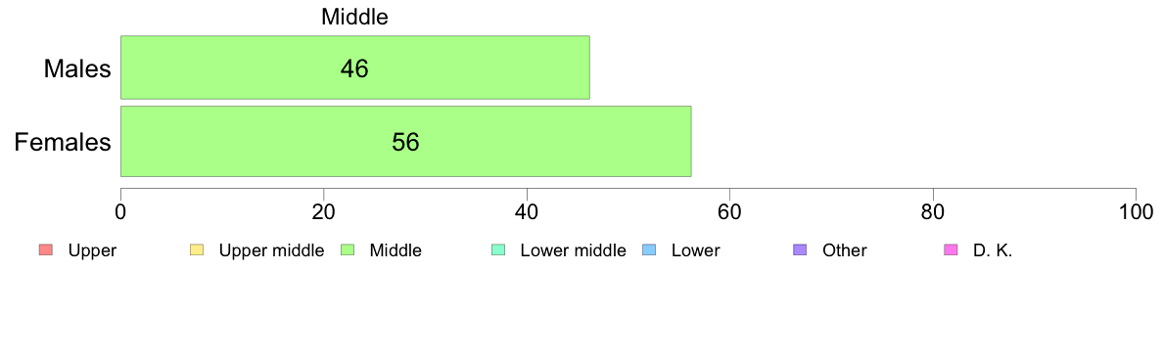Select the Males bar showing 46
Viewport: 1163px width, 360px height.
click(354, 67)
